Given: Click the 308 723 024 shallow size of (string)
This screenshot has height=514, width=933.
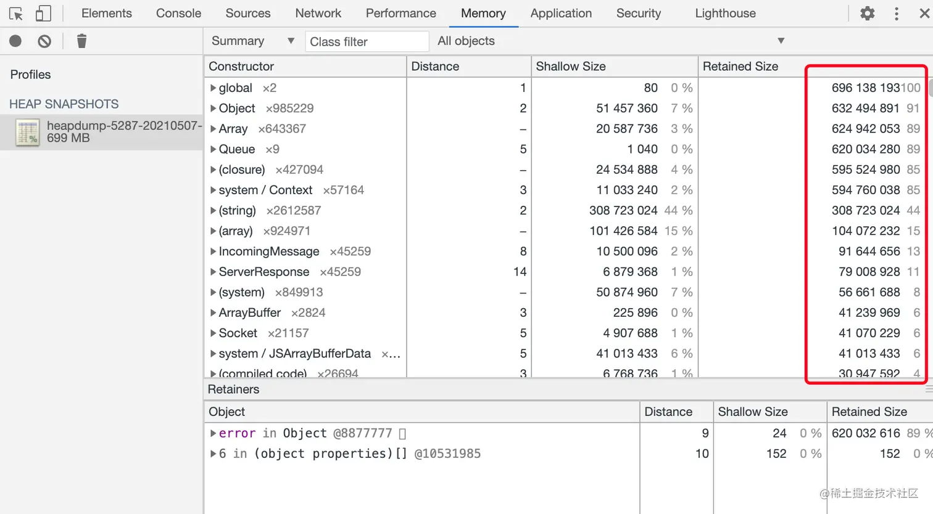Looking at the screenshot, I should (623, 210).
